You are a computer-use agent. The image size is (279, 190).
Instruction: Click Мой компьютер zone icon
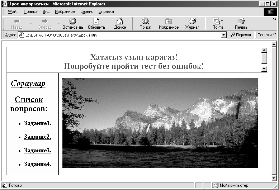[x=216, y=185]
